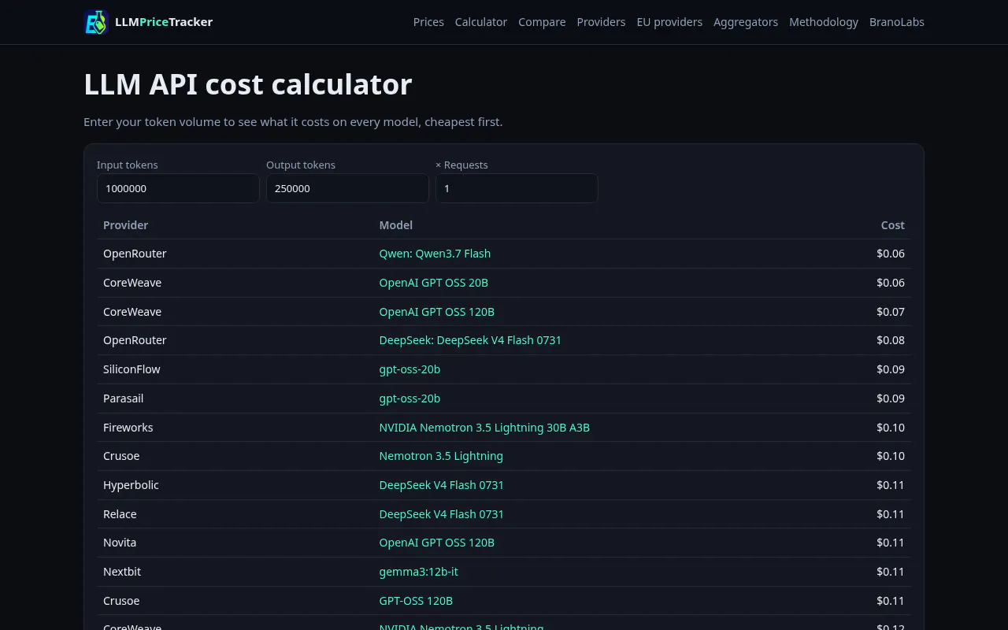Image resolution: width=1008 pixels, height=630 pixels.
Task: Visit the BranoLabs link
Action: click(897, 22)
